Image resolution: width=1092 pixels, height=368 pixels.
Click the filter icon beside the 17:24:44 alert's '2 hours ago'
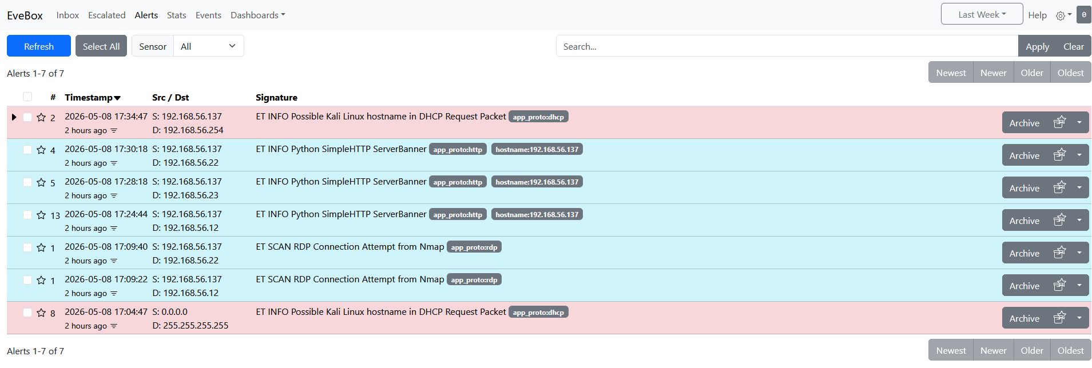tap(114, 229)
